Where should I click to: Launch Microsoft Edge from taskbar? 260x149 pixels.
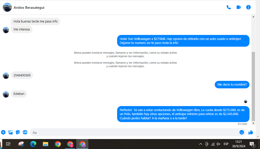tap(33, 144)
